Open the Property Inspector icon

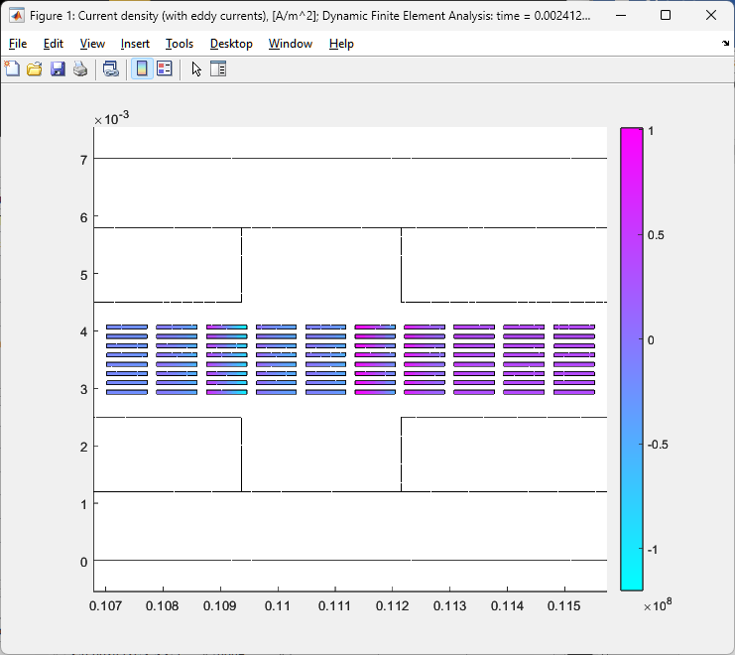(x=218, y=68)
